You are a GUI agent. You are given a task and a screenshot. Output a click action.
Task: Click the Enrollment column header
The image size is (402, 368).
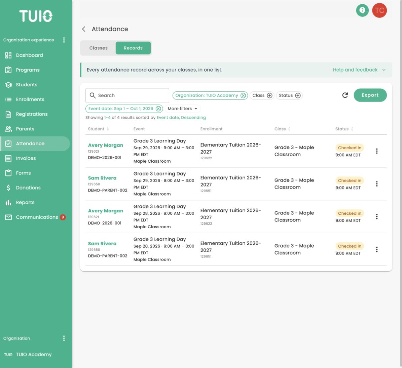[211, 129]
